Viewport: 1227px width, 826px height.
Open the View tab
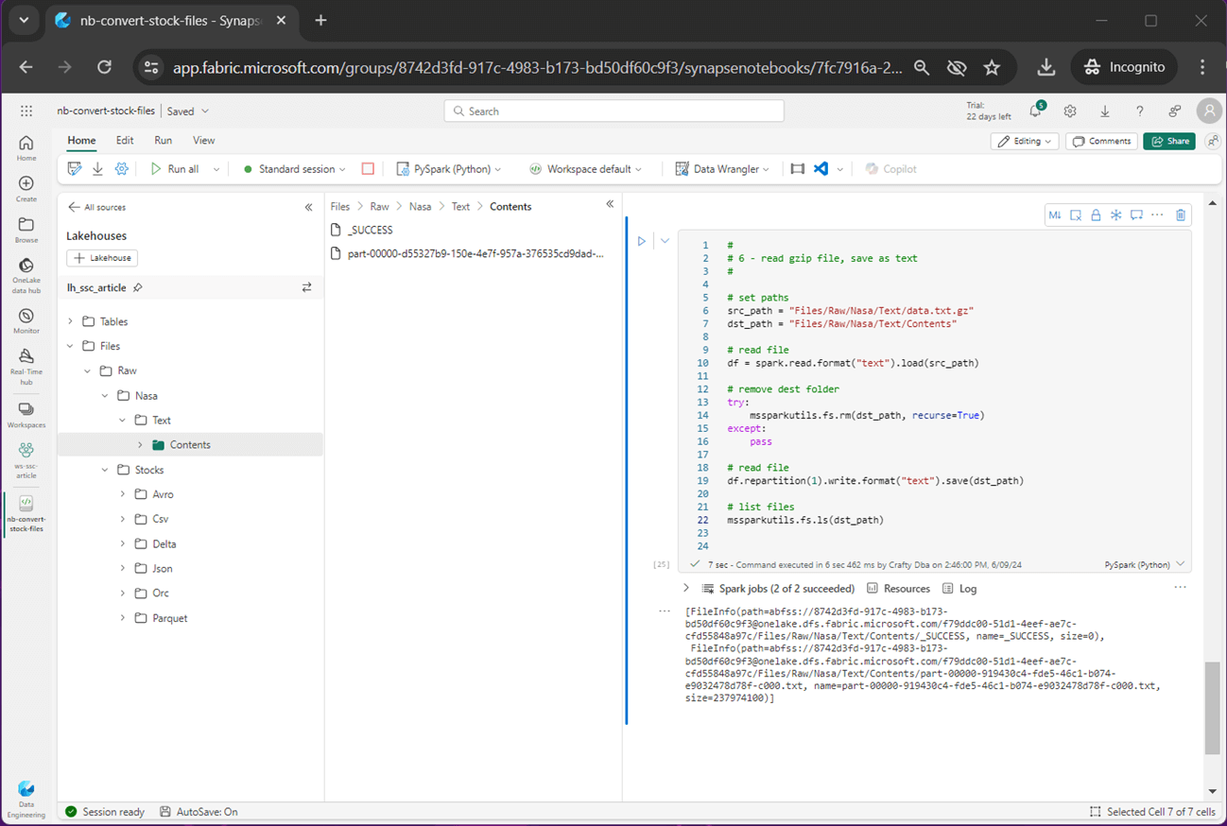point(203,140)
